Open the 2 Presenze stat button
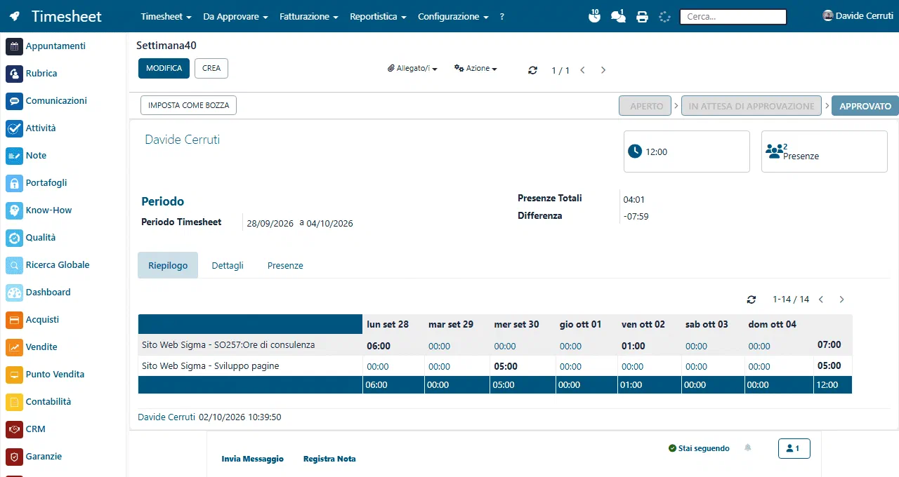Image resolution: width=899 pixels, height=477 pixels. [x=825, y=152]
